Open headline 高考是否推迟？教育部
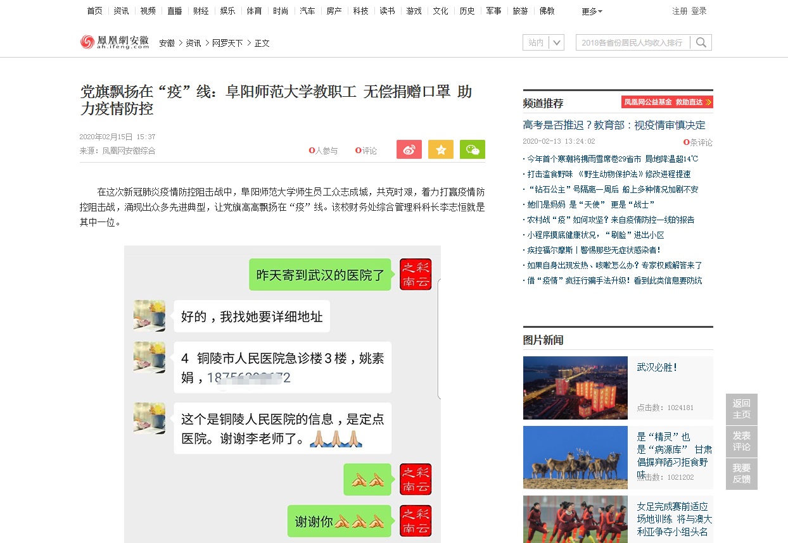The image size is (788, 543). [x=614, y=125]
